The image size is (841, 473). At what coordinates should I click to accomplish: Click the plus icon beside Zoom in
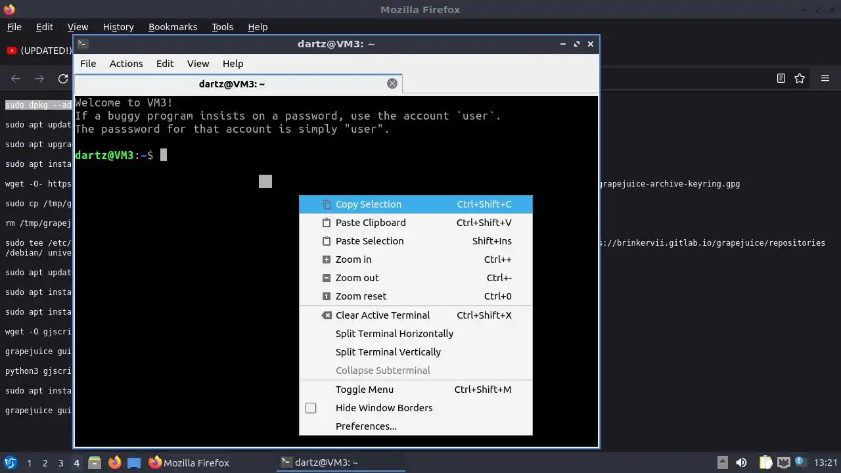pos(327,259)
